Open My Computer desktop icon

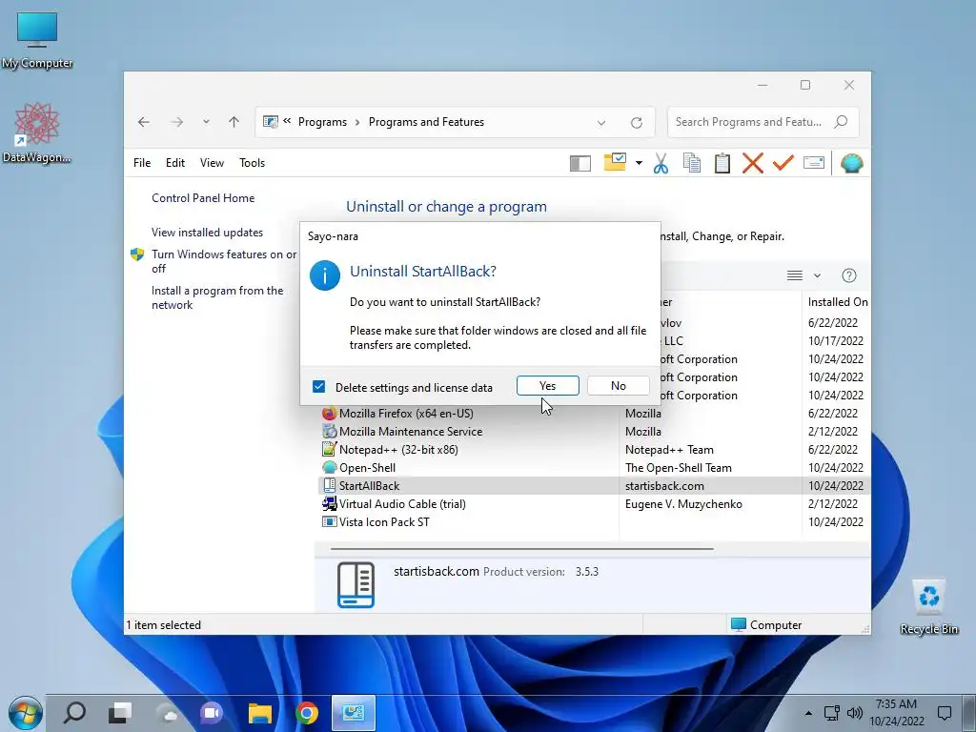pos(37,39)
